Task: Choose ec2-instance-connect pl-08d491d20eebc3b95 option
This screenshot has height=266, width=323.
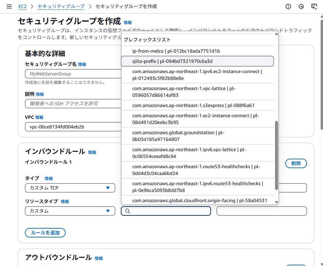Action: point(197,119)
